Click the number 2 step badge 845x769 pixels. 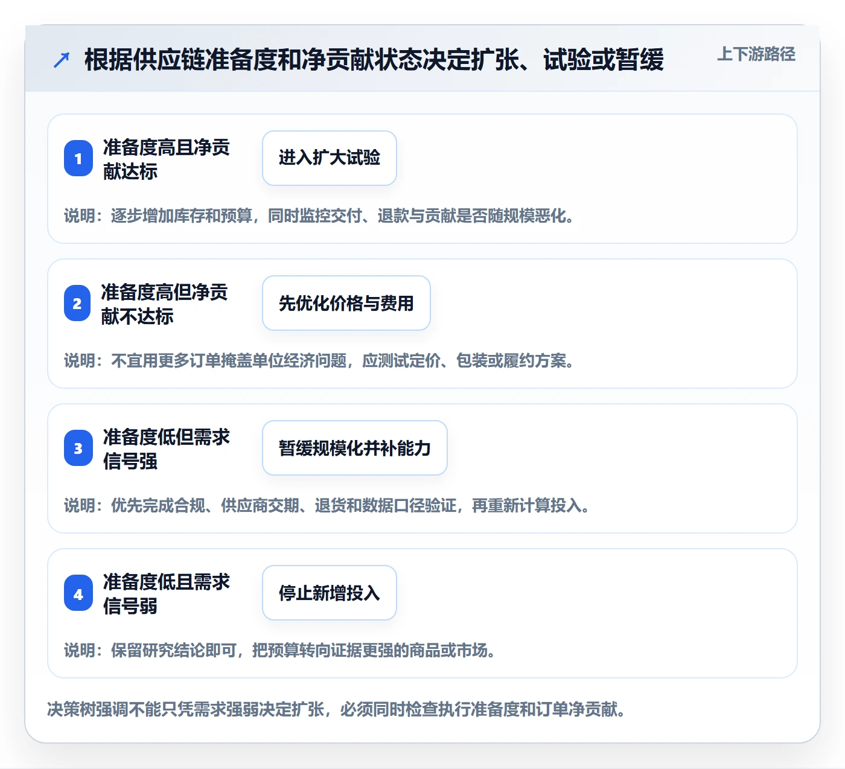(x=77, y=303)
